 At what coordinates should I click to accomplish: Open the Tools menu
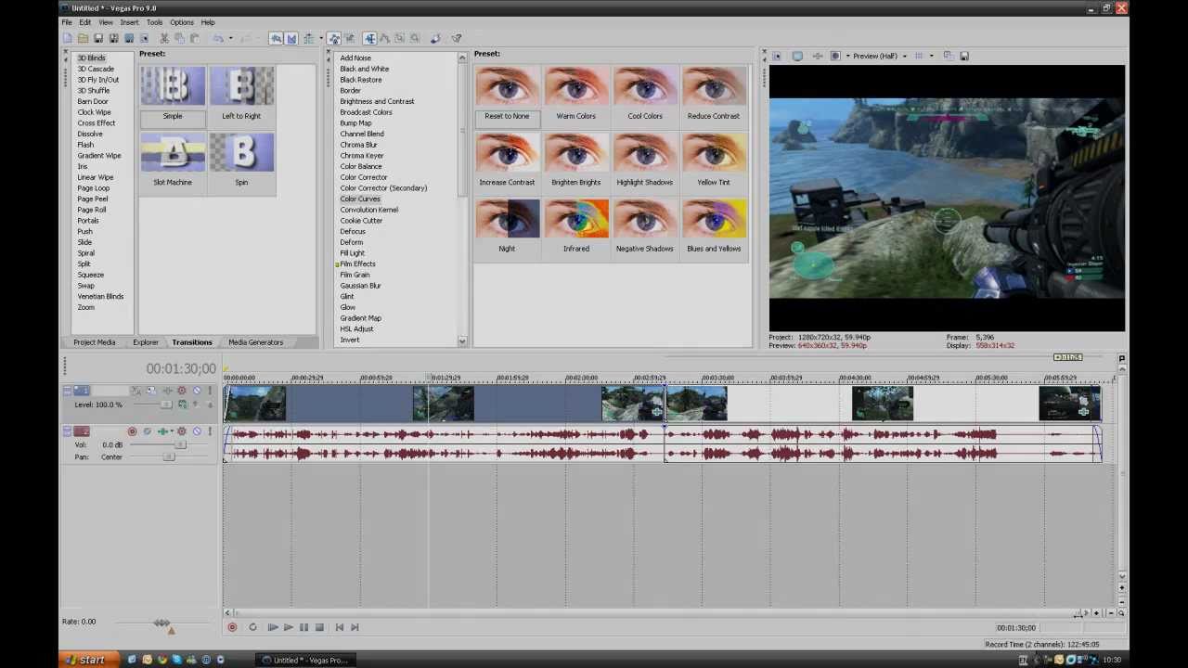(x=154, y=22)
